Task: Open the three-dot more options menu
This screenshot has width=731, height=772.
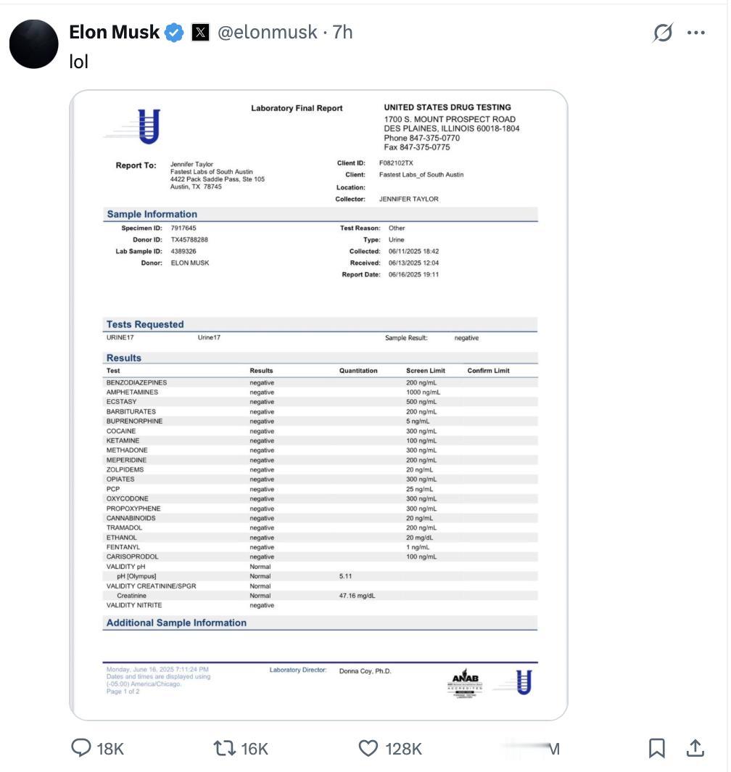Action: tap(695, 33)
